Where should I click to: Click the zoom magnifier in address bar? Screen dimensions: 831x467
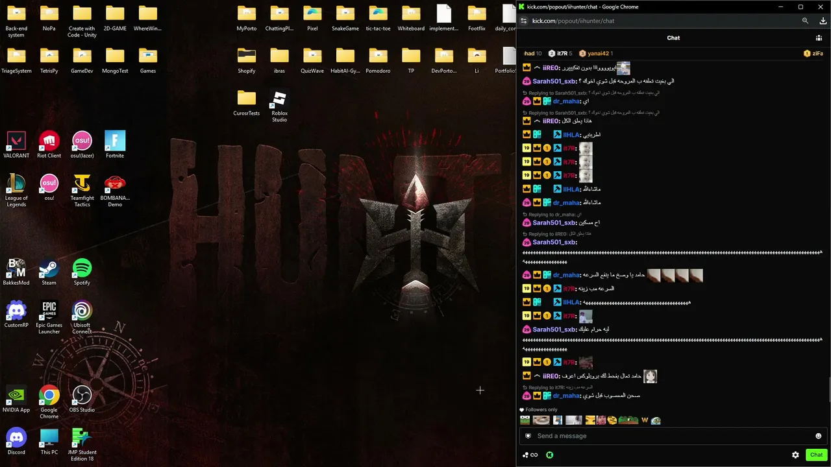805,21
